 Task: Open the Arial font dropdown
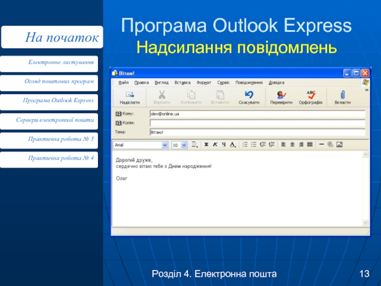tap(165, 145)
